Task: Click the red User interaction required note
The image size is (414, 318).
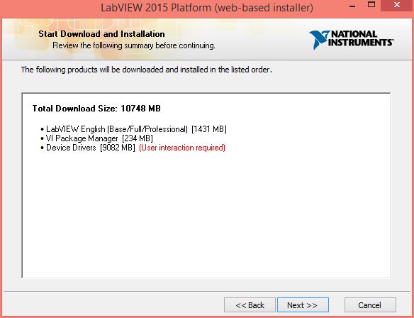Action: point(182,148)
